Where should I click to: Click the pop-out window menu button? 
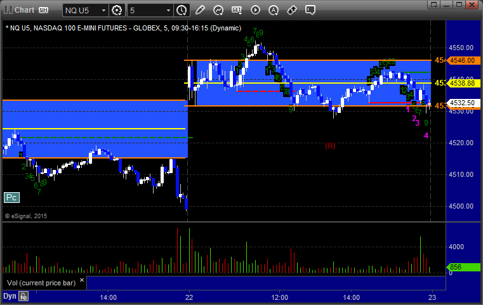[434, 4]
